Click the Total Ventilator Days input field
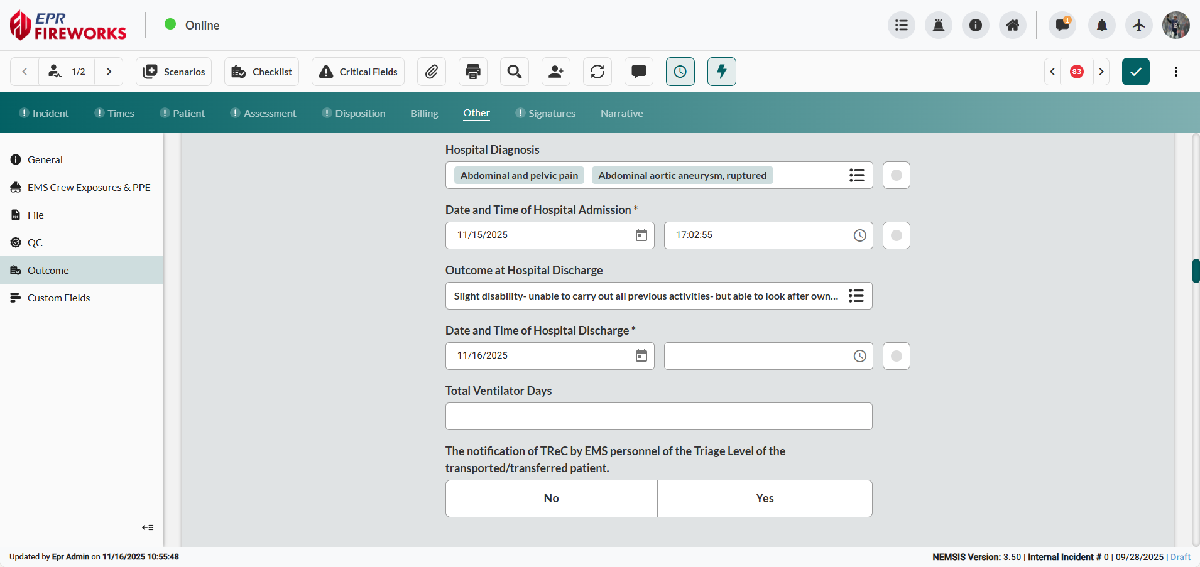The image size is (1200, 567). click(x=658, y=416)
